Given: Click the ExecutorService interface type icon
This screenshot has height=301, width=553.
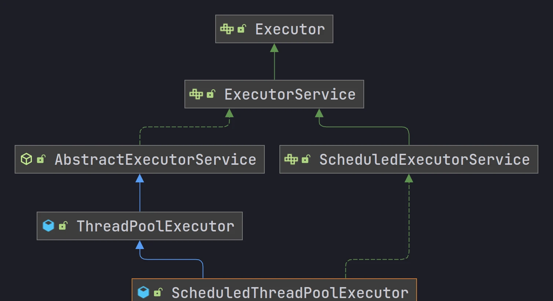Looking at the screenshot, I should [196, 94].
